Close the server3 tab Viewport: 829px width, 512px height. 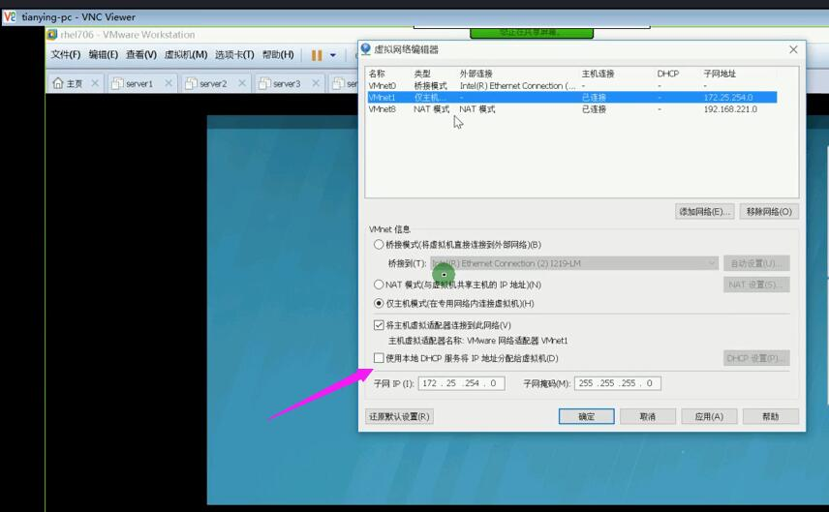click(315, 83)
